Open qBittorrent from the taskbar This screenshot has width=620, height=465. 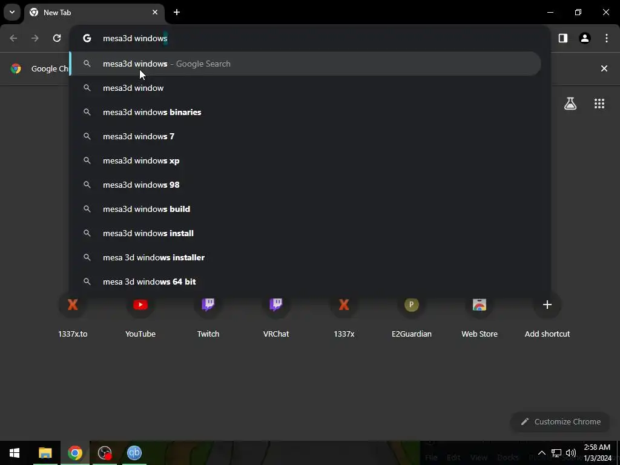click(134, 453)
